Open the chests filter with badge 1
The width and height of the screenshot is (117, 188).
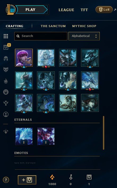point(6,47)
